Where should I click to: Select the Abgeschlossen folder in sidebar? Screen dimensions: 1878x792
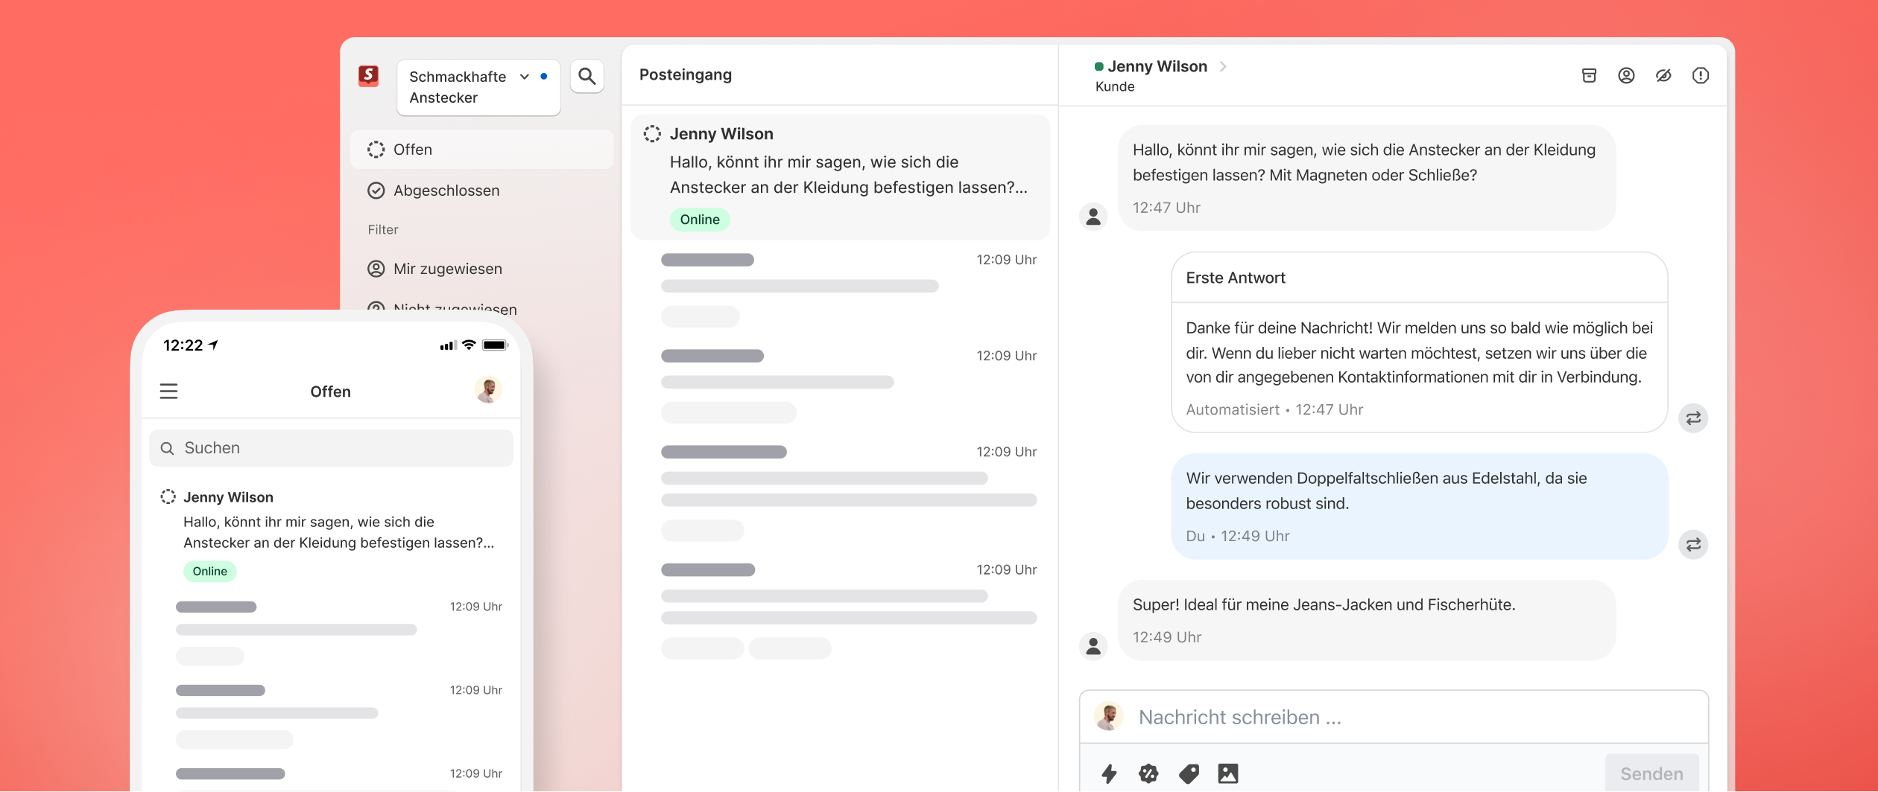point(481,191)
